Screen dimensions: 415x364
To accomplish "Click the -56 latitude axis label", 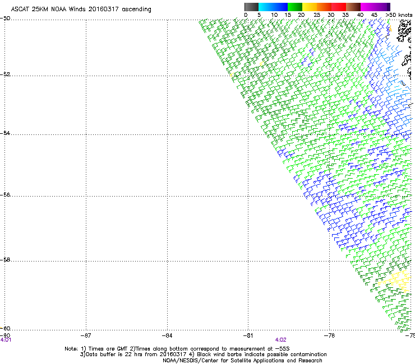I will click(5, 195).
